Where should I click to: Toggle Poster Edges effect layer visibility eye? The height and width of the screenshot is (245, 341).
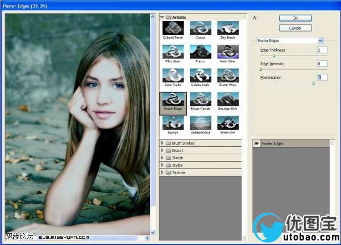click(256, 143)
